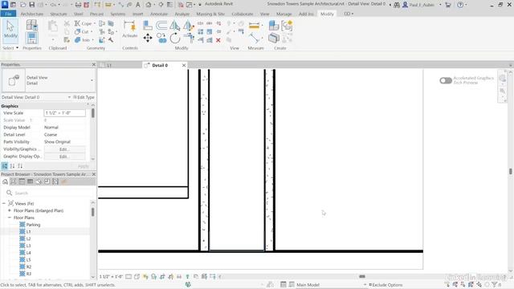Collapse the Views tree node

pos(4,203)
